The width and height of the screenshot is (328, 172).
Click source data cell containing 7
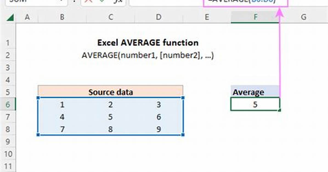[62, 129]
